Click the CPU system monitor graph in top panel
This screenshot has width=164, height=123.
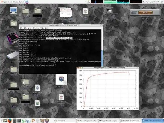[97, 2]
